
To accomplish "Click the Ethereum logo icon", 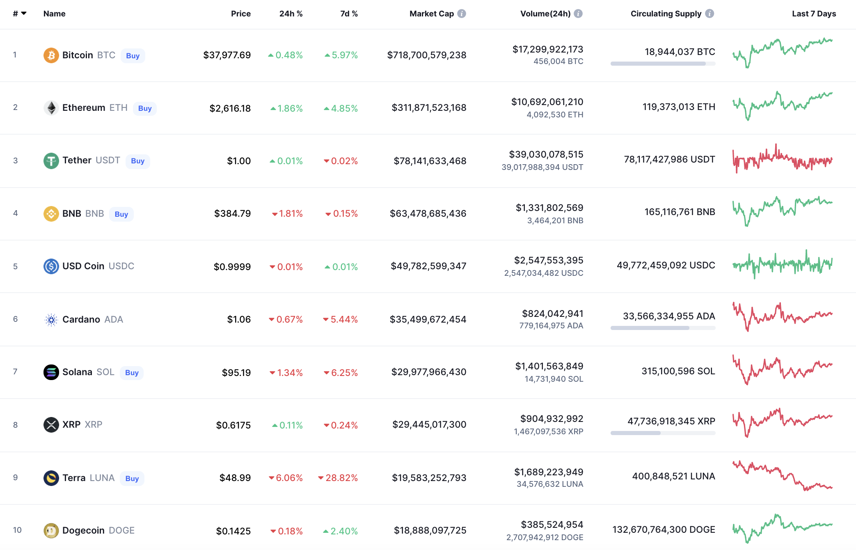I will click(x=51, y=108).
